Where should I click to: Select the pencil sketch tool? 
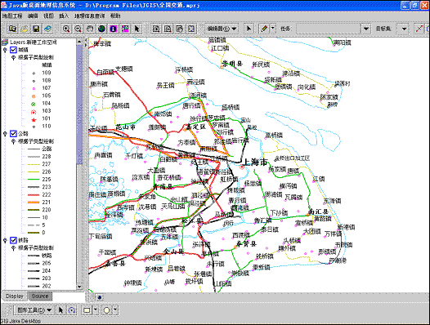pos(264,29)
